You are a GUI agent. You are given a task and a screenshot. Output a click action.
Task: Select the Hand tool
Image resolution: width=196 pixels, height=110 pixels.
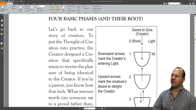click(x=2, y=8)
